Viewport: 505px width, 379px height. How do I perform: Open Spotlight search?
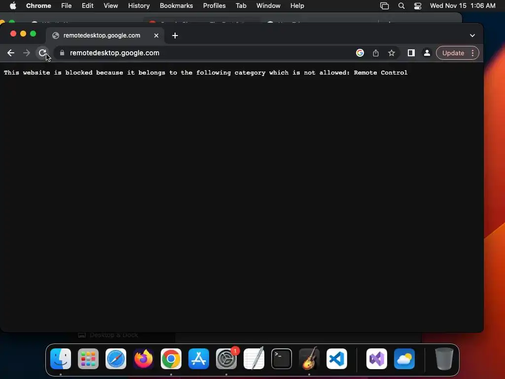(x=401, y=5)
